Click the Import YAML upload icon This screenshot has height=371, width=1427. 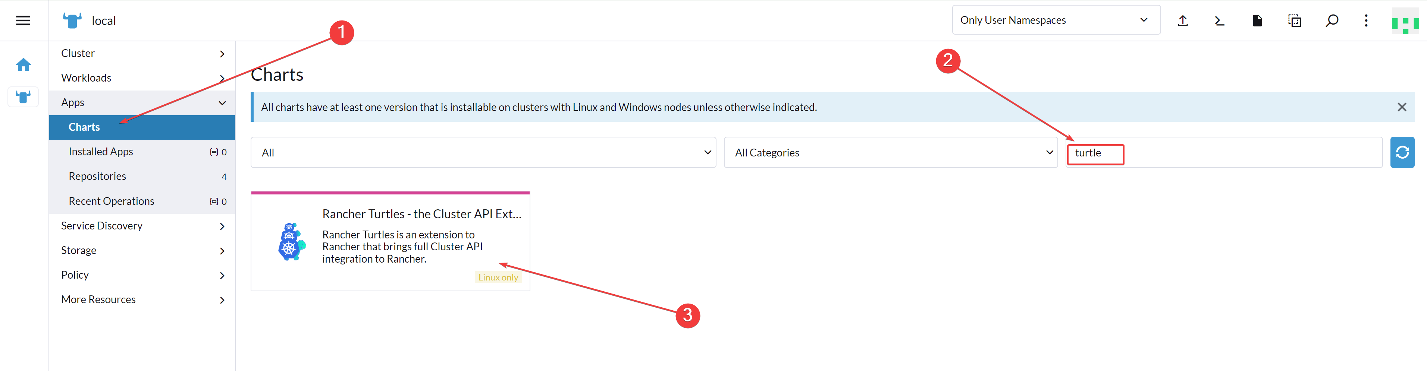[1183, 20]
